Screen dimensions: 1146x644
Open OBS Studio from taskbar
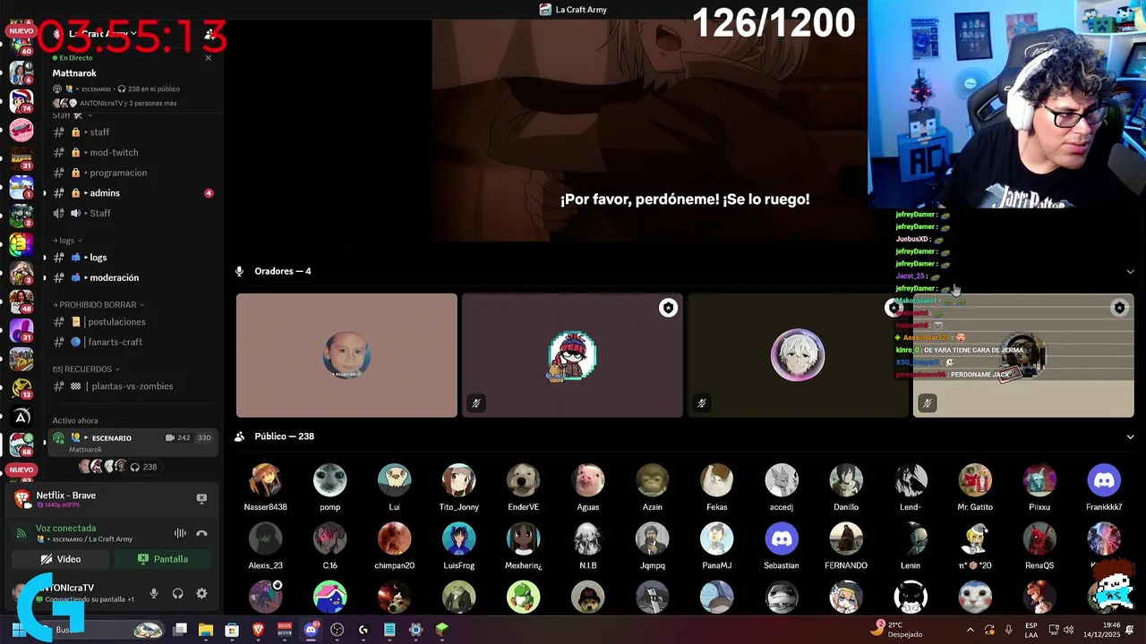pos(337,630)
